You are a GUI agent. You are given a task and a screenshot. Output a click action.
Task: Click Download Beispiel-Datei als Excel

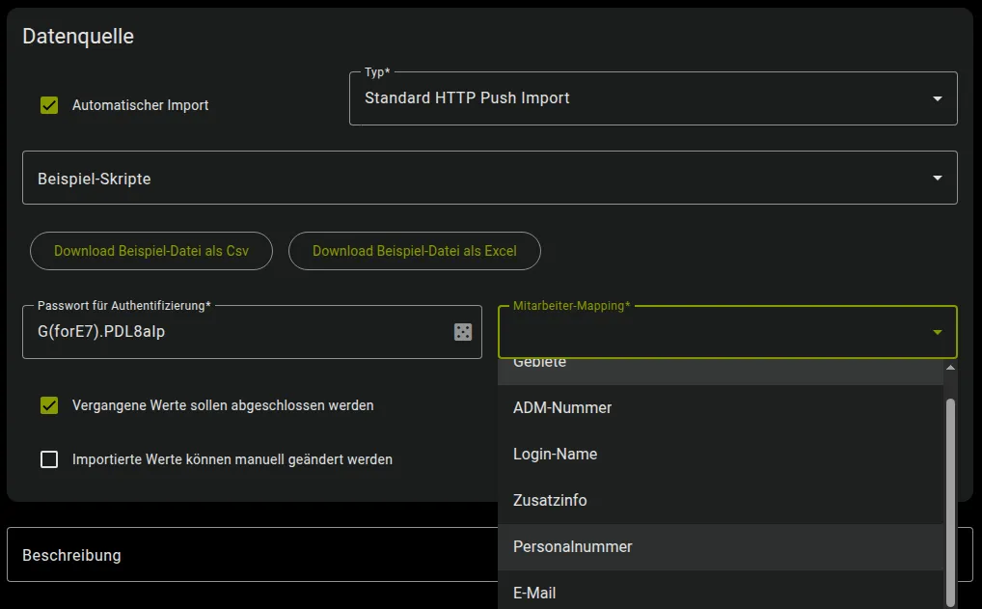(414, 251)
